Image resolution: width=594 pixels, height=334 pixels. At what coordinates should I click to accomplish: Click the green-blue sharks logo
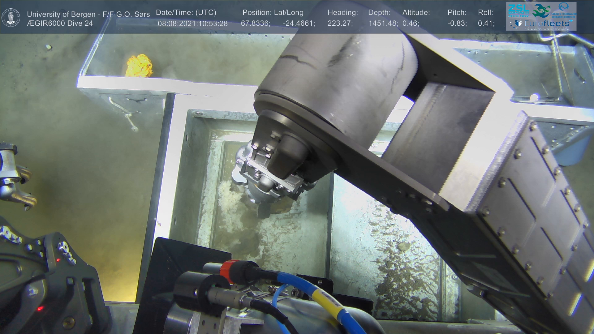pyautogui.click(x=541, y=11)
